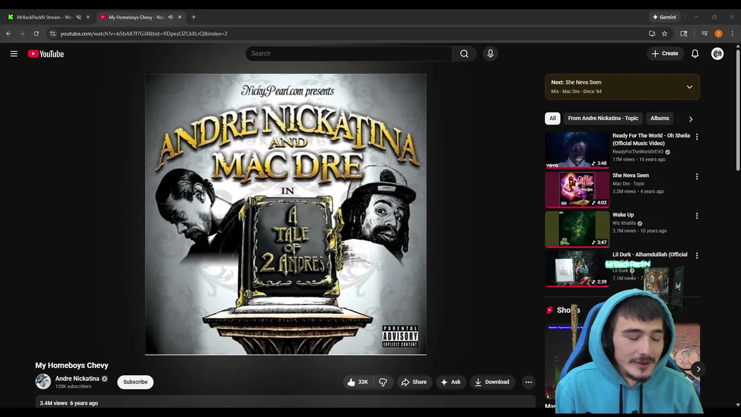Screen dimensions: 741x417
Task: Click the Create button
Action: click(x=665, y=53)
